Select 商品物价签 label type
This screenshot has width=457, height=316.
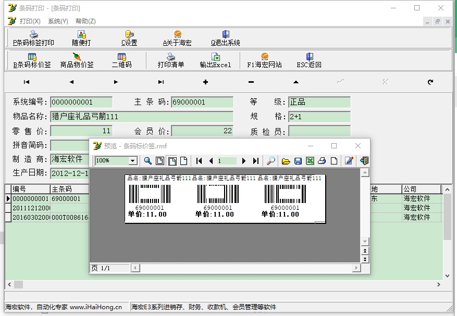point(77,60)
